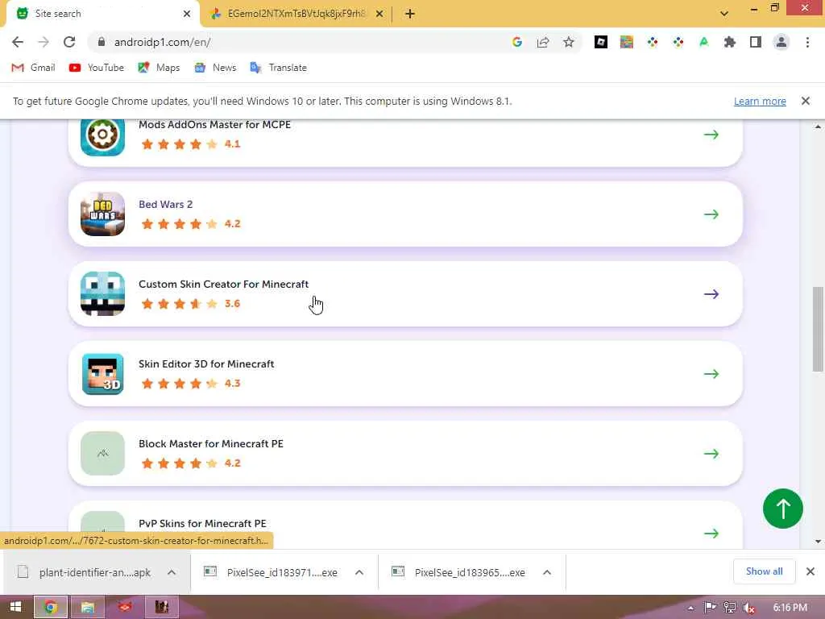Open the Chrome profile avatar
The height and width of the screenshot is (619, 825).
coord(781,42)
